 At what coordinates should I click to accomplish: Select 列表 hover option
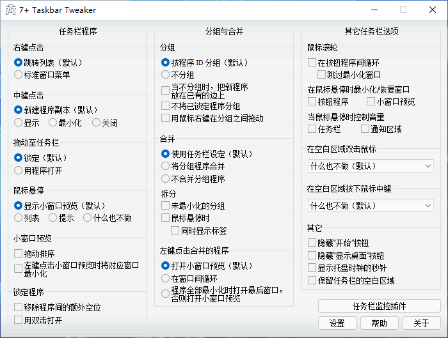[x=18, y=218]
